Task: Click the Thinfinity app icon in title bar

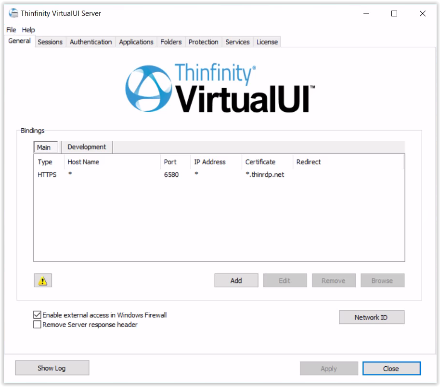Action: tap(13, 13)
